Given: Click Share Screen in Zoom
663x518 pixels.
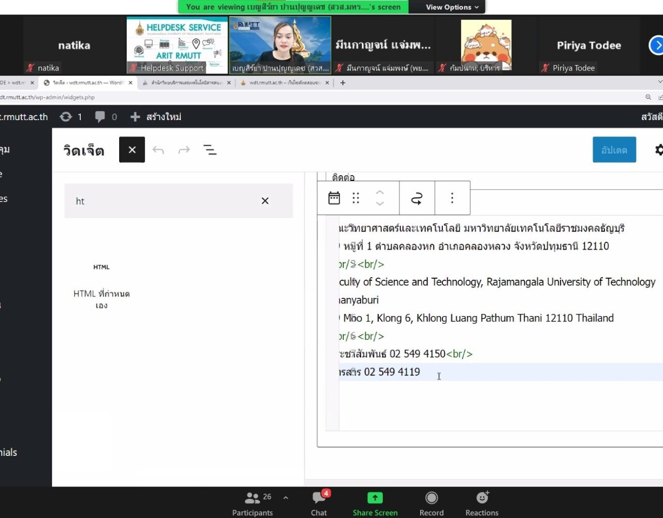Looking at the screenshot, I should click(375, 503).
